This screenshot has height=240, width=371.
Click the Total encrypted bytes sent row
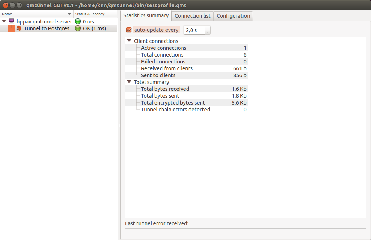[187, 103]
